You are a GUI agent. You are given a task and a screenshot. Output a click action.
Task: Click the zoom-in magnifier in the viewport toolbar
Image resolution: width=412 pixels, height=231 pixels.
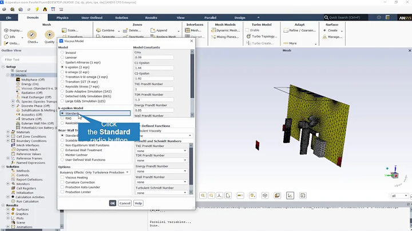tap(203, 196)
